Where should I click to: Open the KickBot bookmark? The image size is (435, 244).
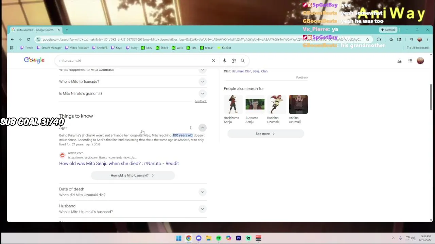click(x=224, y=48)
